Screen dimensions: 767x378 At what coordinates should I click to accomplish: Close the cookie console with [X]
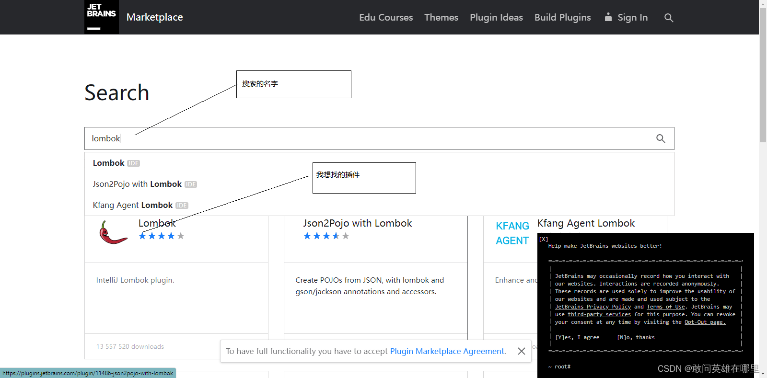(544, 239)
